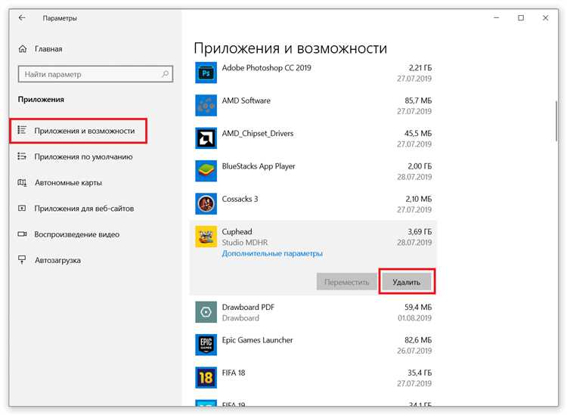Click the Epic Games Launcher icon
The width and height of the screenshot is (567, 415).
[x=206, y=345]
